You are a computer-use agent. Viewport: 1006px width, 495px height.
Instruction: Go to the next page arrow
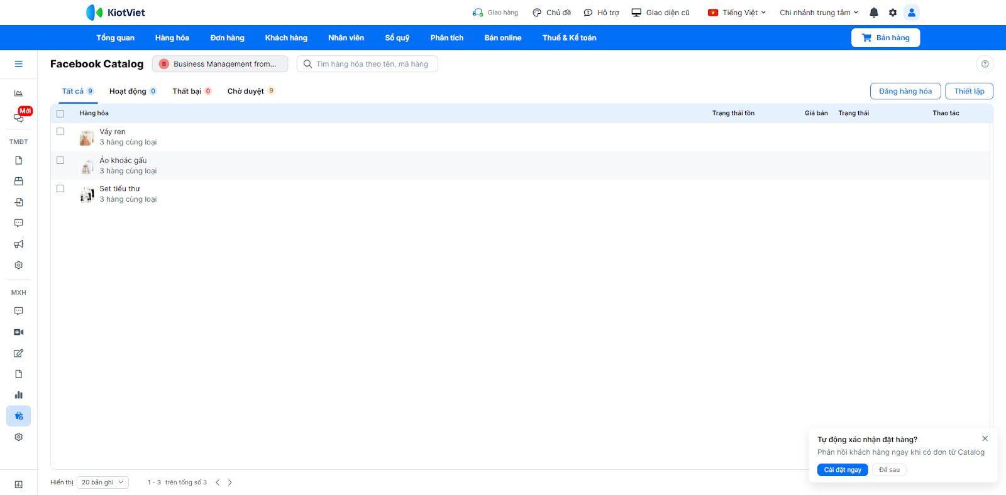[x=230, y=482]
